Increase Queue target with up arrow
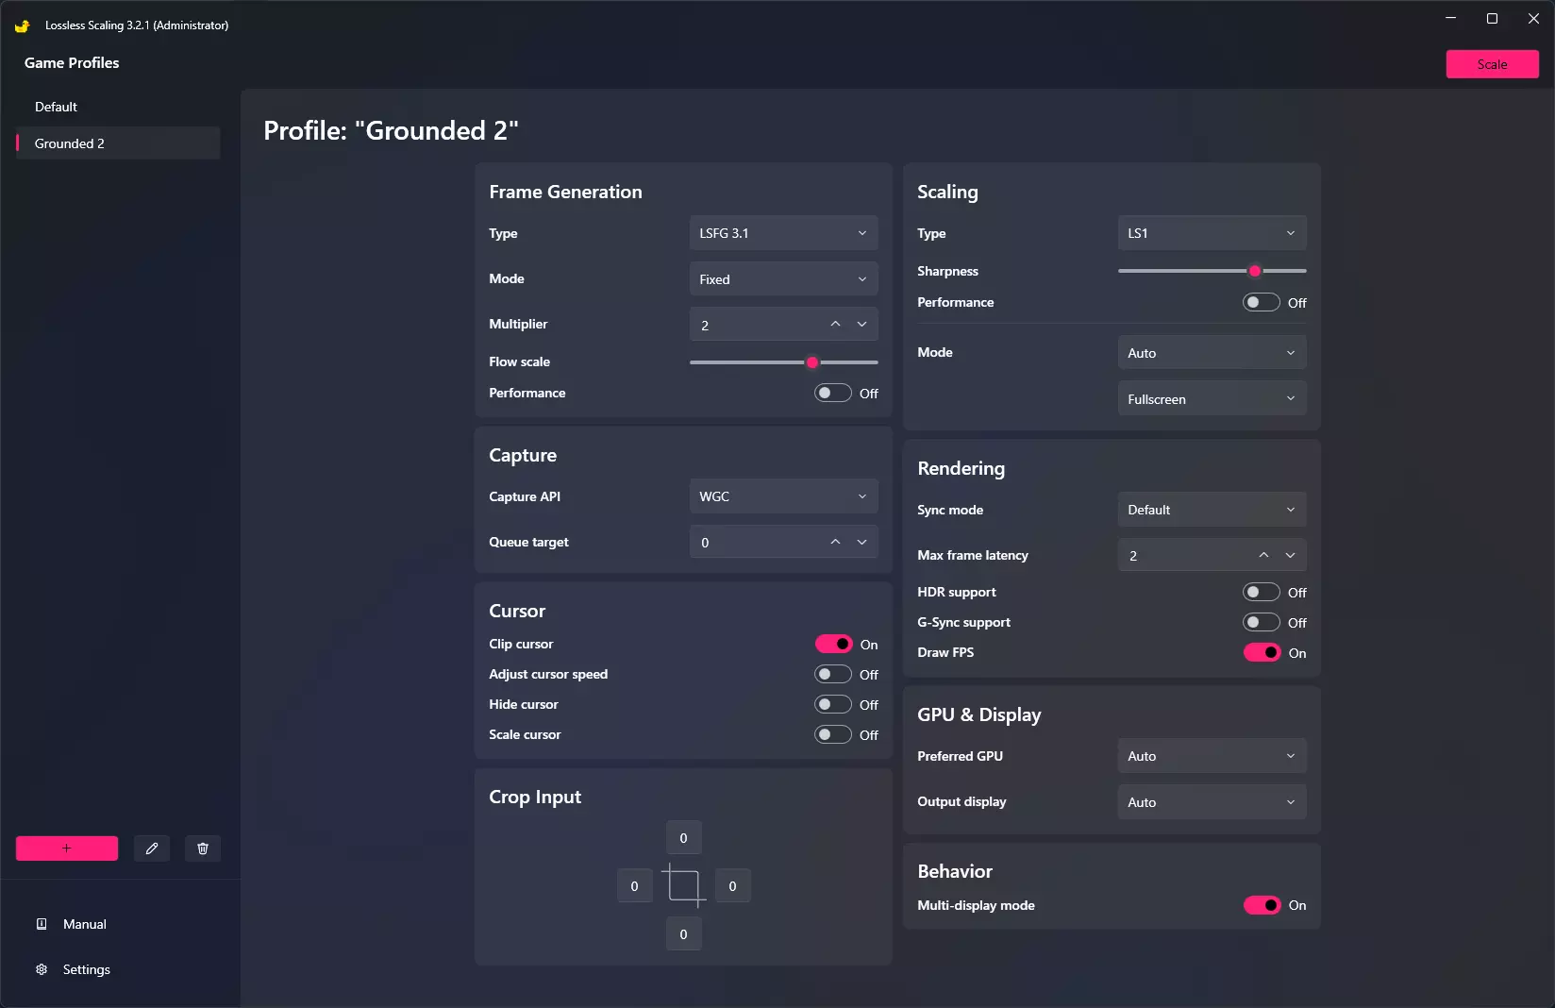Viewport: 1555px width, 1008px height. pos(835,542)
